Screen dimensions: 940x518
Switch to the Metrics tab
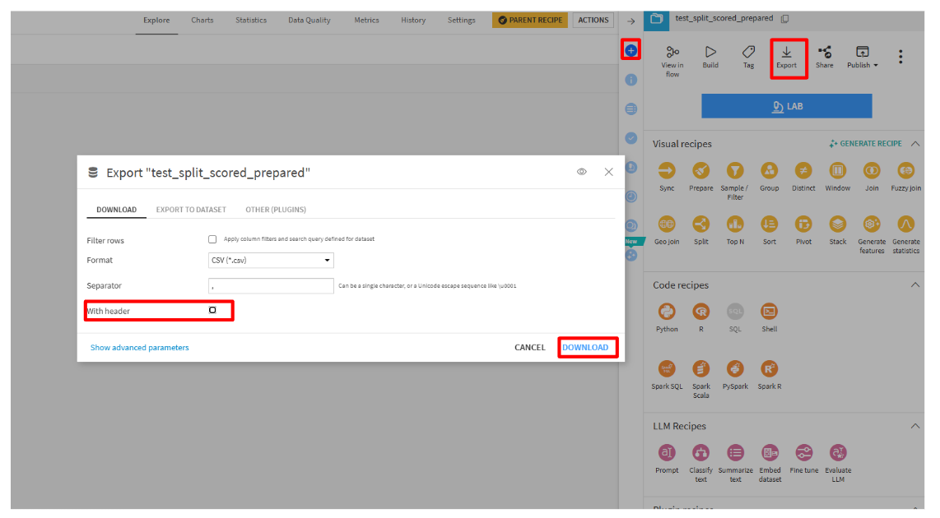coord(366,21)
